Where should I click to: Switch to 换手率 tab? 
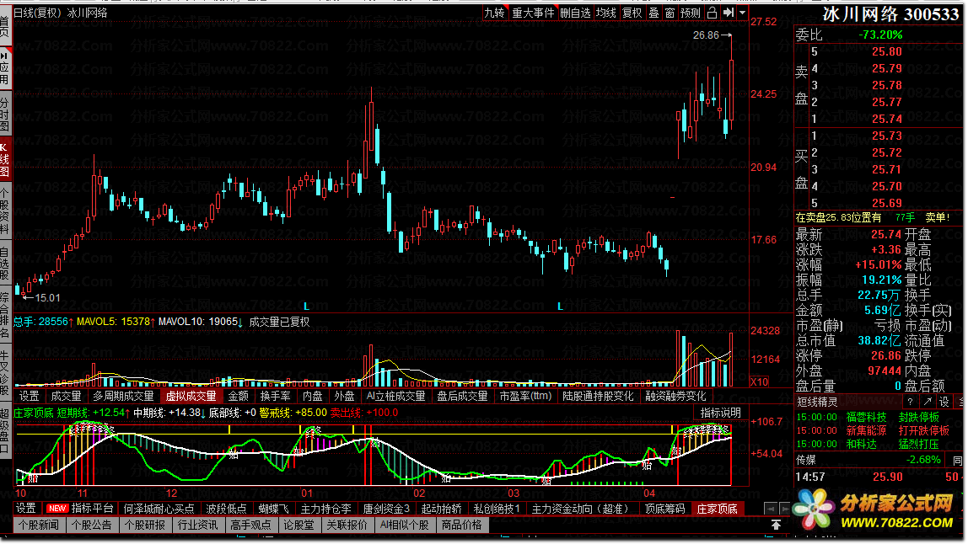(276, 396)
